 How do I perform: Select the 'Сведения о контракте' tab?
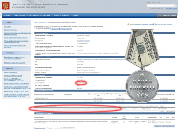click(42, 29)
